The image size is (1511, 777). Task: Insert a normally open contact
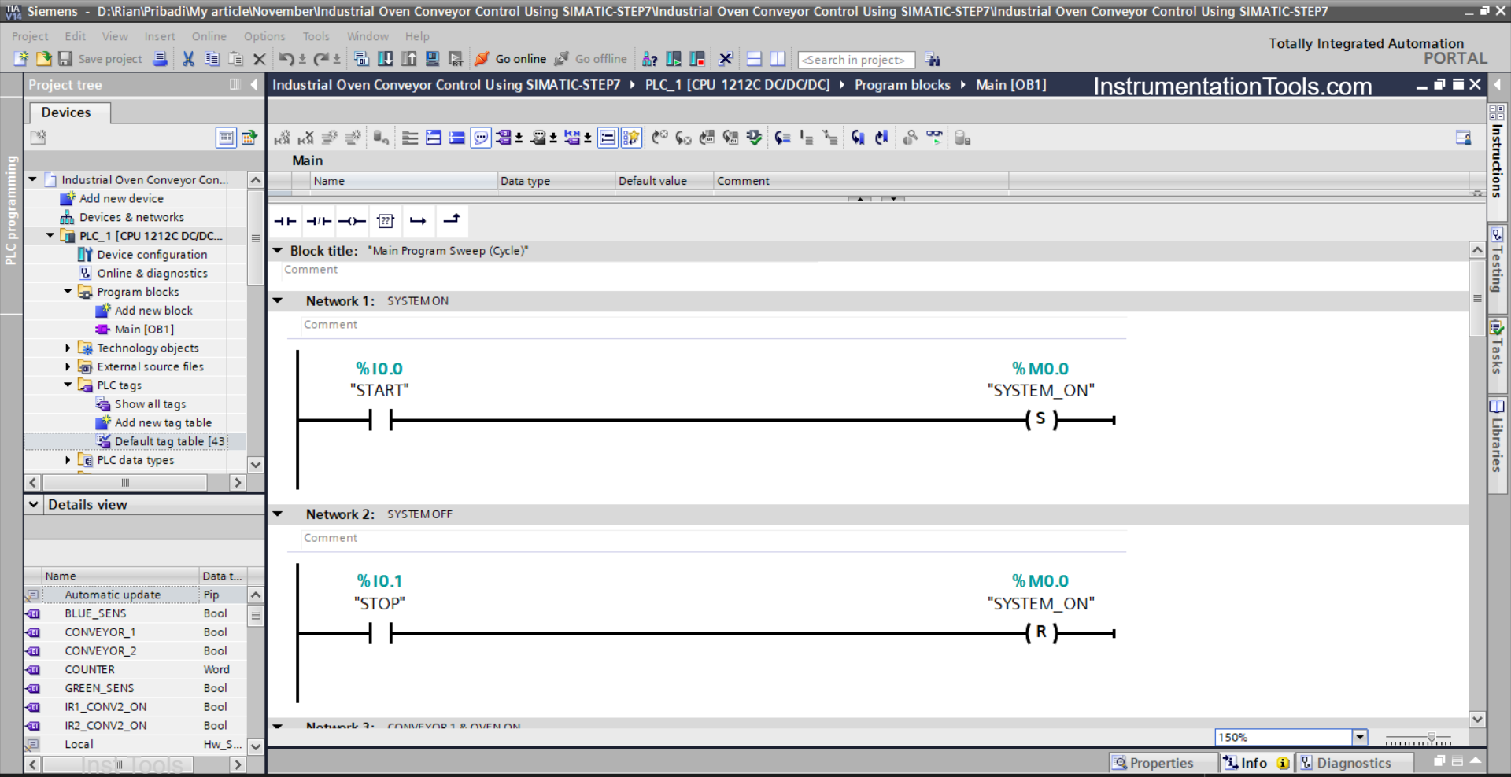click(285, 221)
